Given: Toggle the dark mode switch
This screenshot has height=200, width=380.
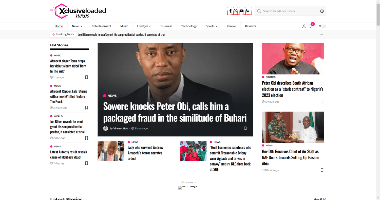Looking at the screenshot, I should 322,26.
